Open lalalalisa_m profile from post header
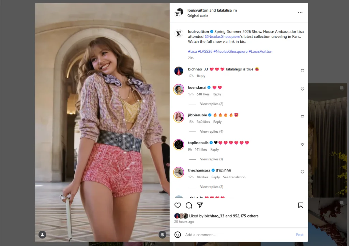The width and height of the screenshot is (349, 246). coord(227,10)
